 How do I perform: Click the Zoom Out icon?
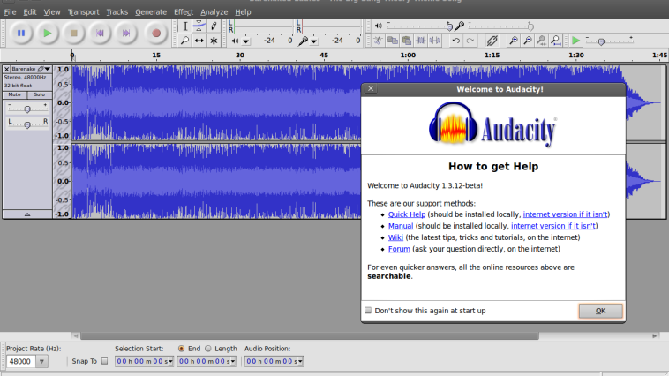coord(528,41)
